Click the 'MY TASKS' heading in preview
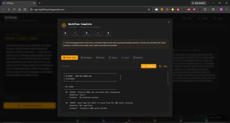This screenshot has width=230, height=123. click(69, 87)
